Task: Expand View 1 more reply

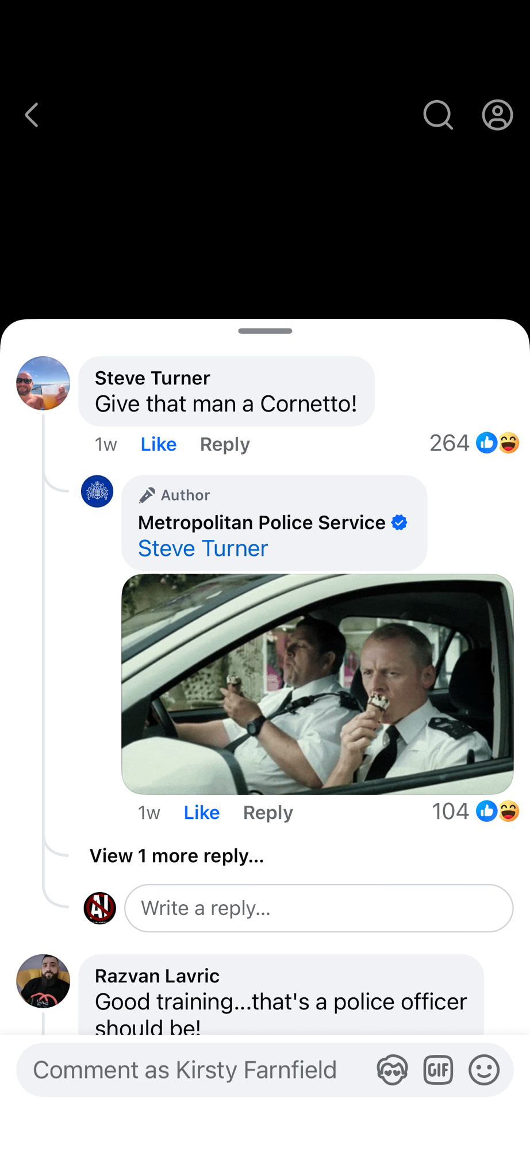Action: pyautogui.click(x=176, y=856)
